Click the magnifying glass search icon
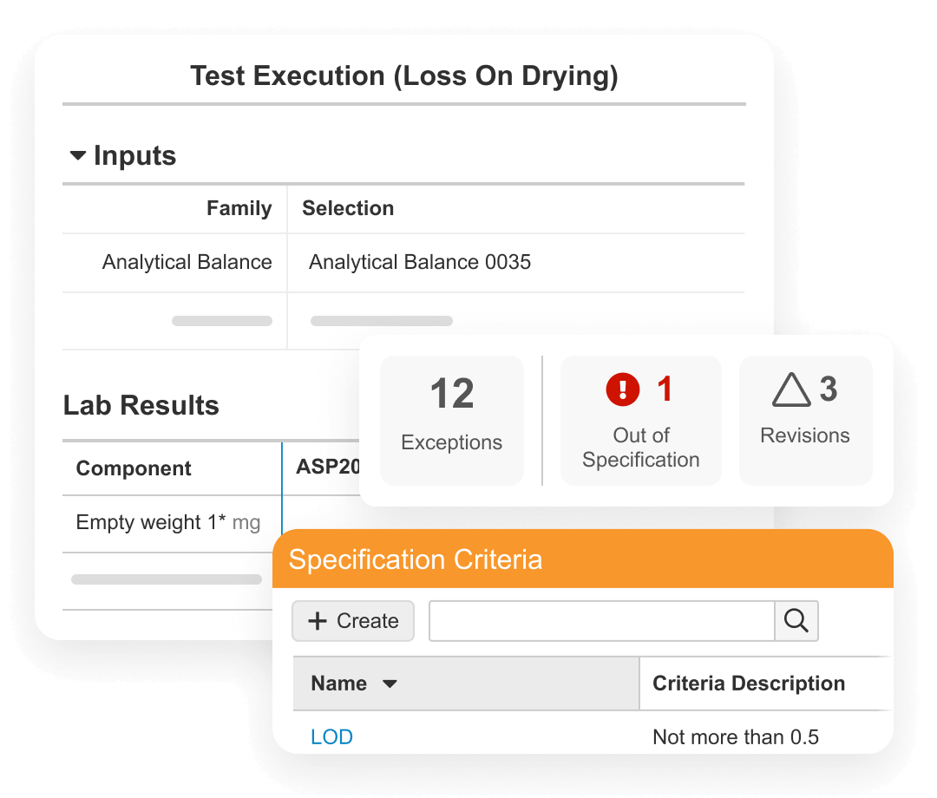The width and height of the screenshot is (937, 798). click(x=796, y=621)
